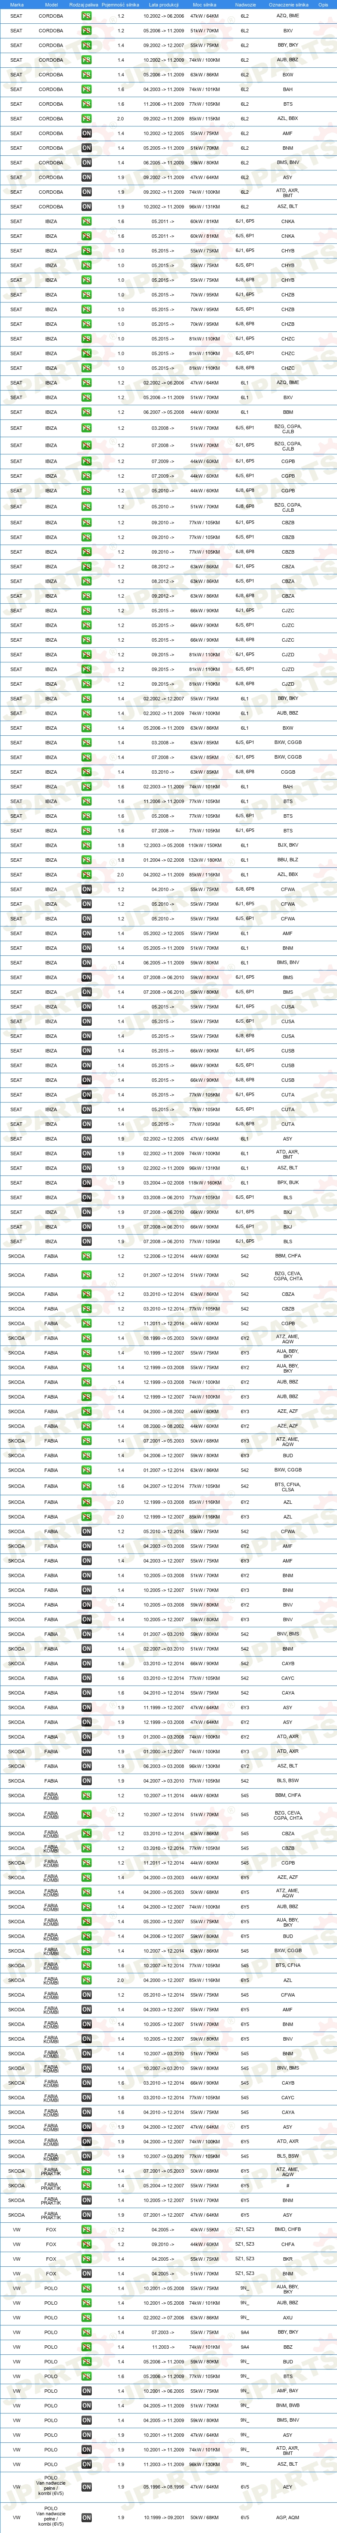Click diesel ON icon in Cordoba AMF row
Viewport: 337px width, 2533px height.
(87, 134)
